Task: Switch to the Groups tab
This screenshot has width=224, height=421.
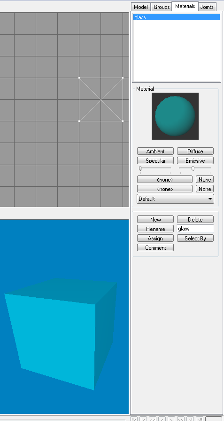Action: coord(162,7)
